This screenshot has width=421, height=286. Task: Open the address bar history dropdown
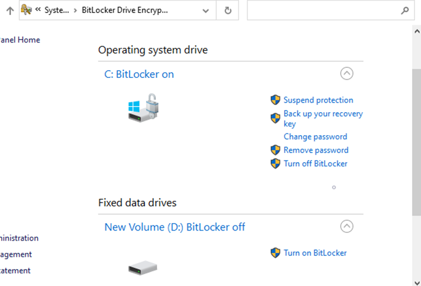pos(205,10)
